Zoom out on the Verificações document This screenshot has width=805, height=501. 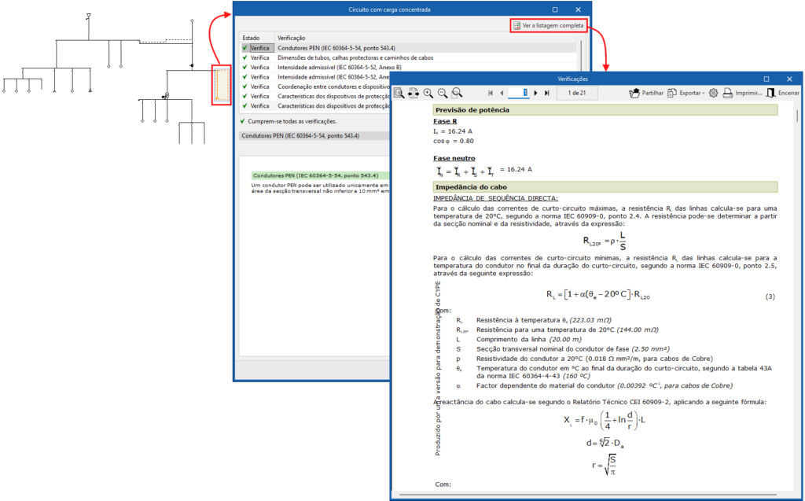[x=443, y=93]
